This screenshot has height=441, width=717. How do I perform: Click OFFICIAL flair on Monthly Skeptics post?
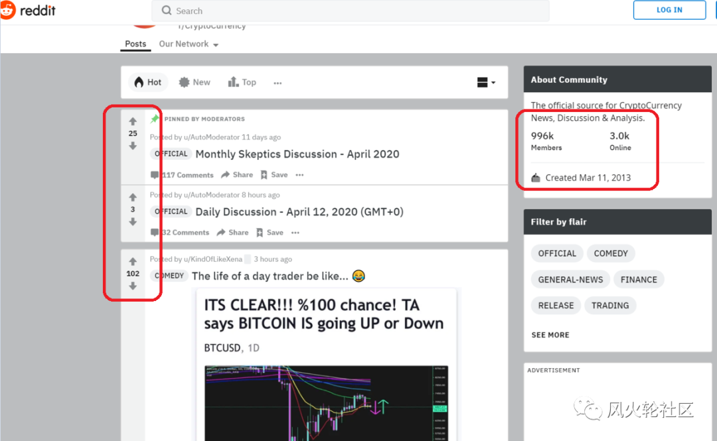tap(171, 154)
